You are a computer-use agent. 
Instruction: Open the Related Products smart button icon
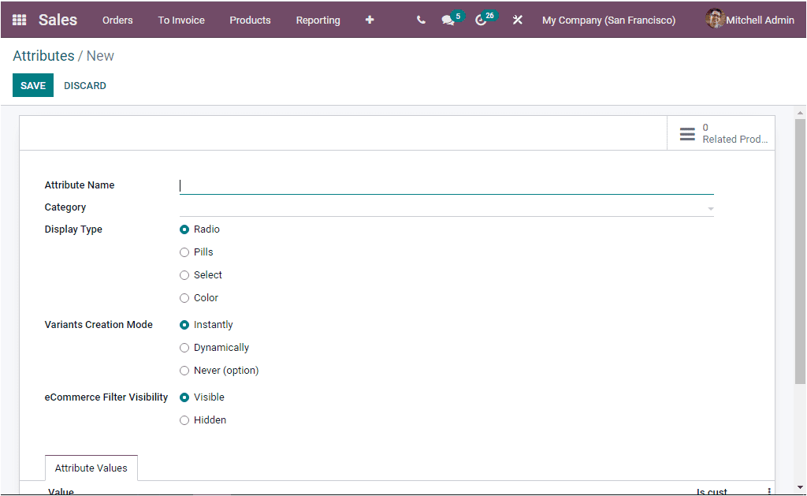click(x=687, y=132)
